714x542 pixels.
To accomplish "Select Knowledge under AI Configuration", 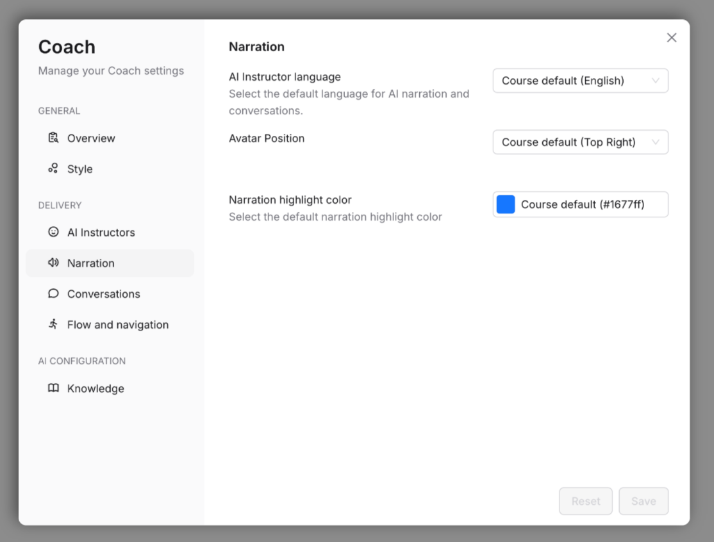I will click(x=95, y=388).
